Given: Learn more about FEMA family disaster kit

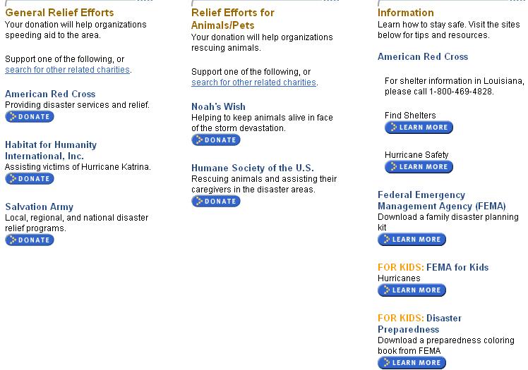Looking at the screenshot, I should [412, 240].
